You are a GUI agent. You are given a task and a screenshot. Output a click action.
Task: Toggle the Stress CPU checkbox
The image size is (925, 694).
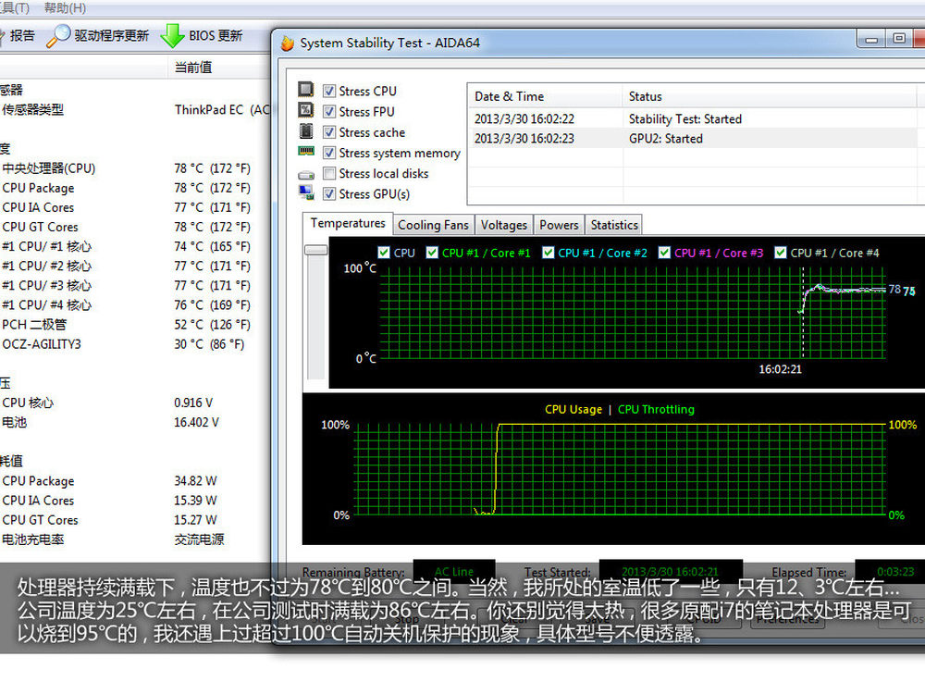pos(329,91)
